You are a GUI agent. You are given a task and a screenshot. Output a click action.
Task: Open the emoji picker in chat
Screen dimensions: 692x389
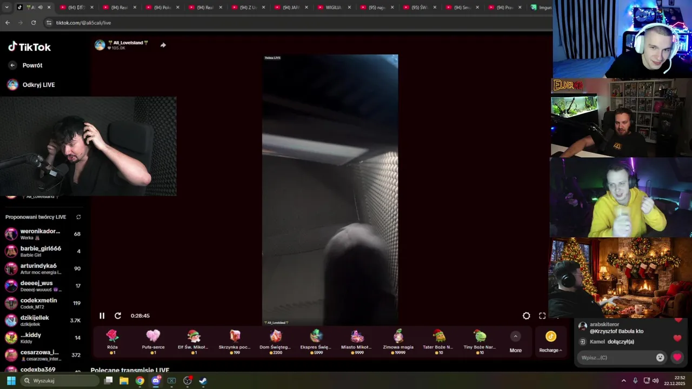[x=660, y=358]
